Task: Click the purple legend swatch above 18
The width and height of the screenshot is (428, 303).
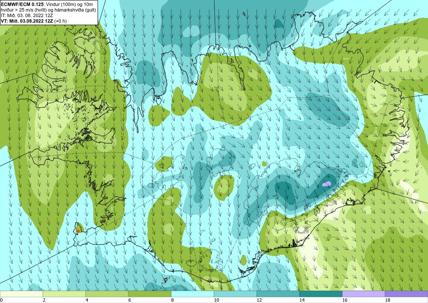Action: [407, 294]
